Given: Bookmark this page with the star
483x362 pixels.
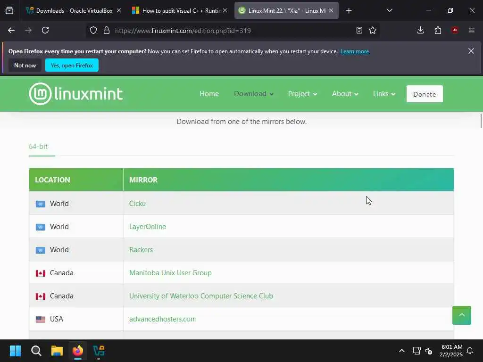Looking at the screenshot, I should click(373, 30).
